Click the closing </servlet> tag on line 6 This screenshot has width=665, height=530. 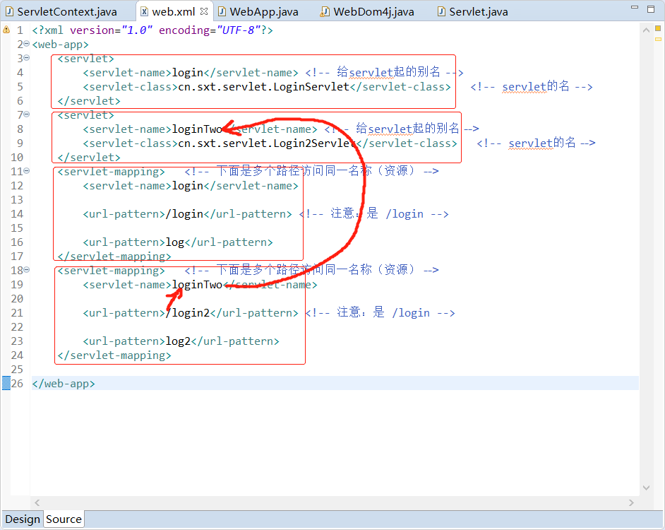coord(89,101)
